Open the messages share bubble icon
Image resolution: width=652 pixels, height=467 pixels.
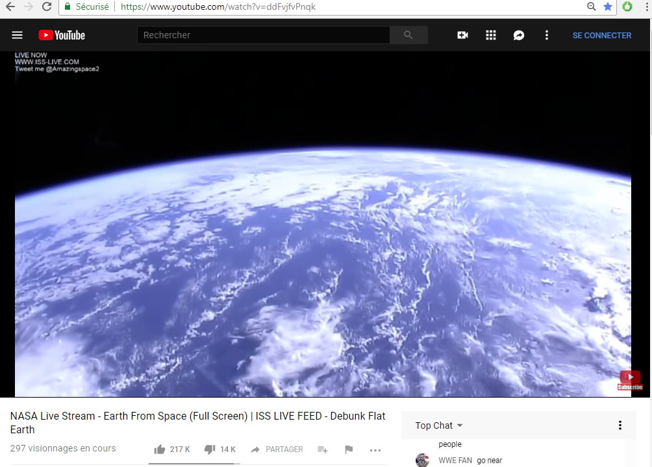518,35
